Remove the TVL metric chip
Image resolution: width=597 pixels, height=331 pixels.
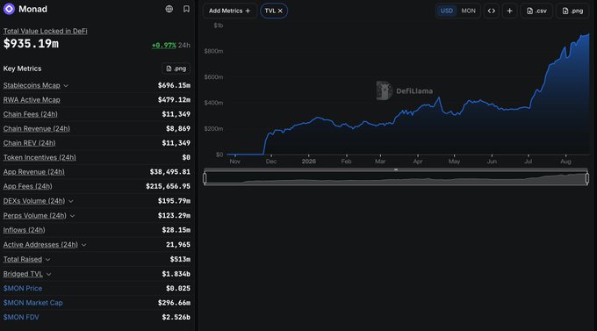pos(280,11)
